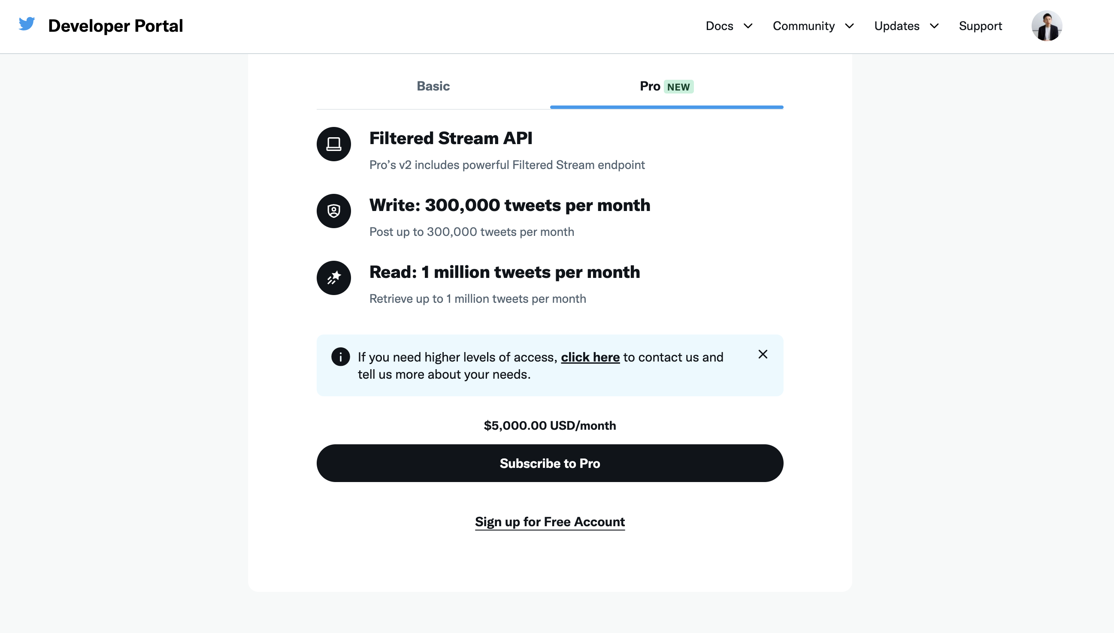Click the info icon in the notice banner
The image size is (1114, 633).
(x=340, y=357)
